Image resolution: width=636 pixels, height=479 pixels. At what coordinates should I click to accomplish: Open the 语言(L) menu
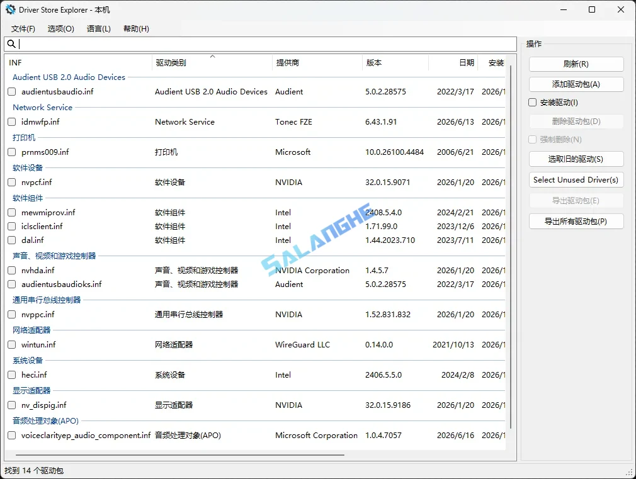99,29
